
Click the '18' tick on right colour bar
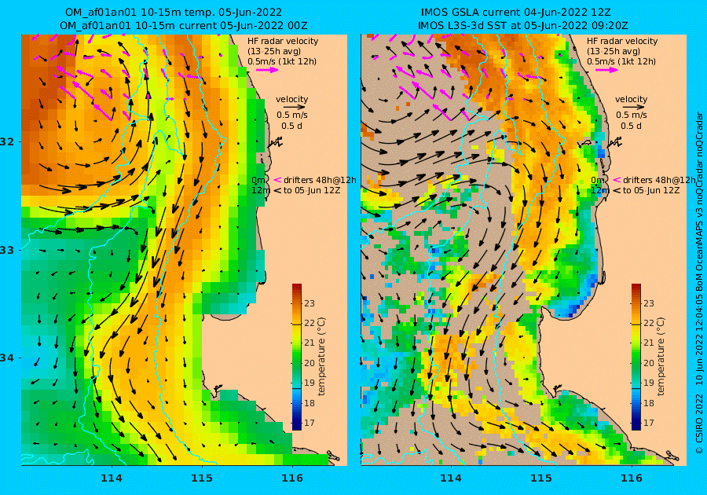648,403
